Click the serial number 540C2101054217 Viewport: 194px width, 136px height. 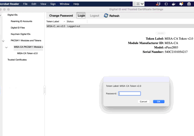[176, 52]
